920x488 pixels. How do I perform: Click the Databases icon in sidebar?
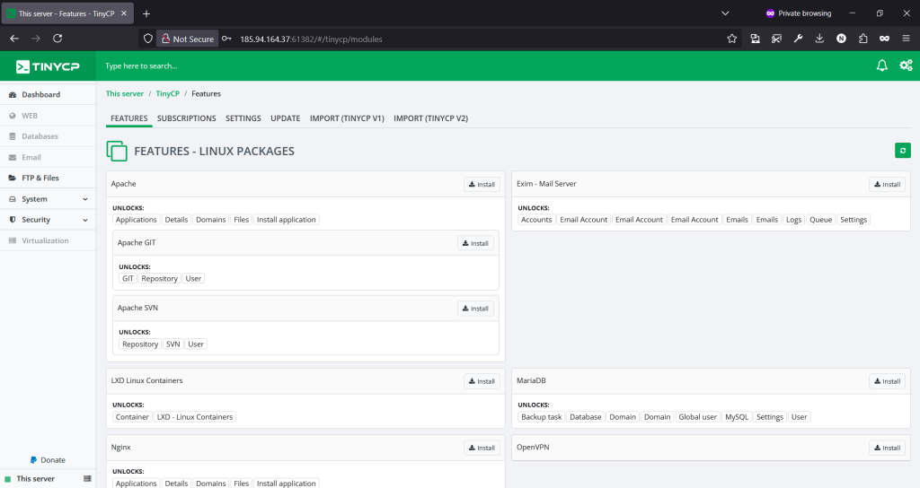13,136
